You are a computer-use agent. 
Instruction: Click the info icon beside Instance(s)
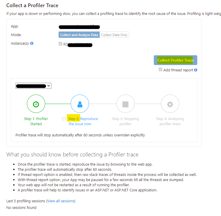(x=32, y=44)
